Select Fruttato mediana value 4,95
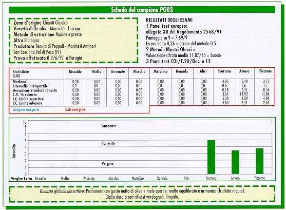This screenshot has width=286, height=210. [225, 81]
